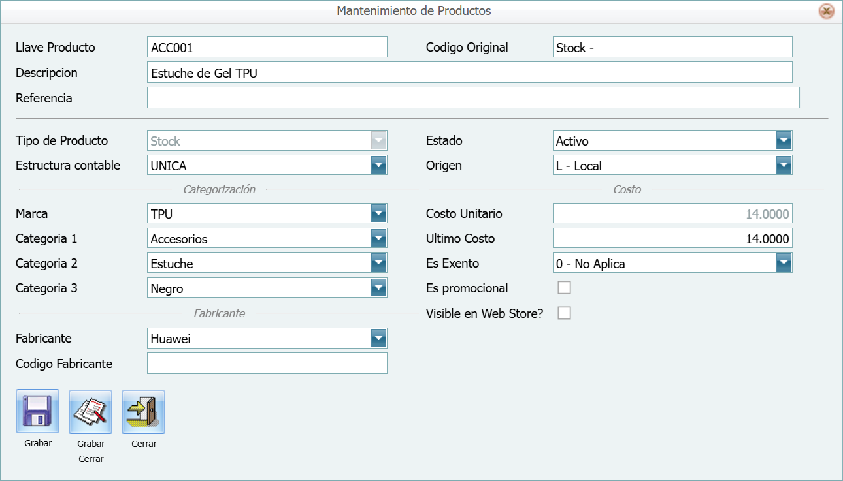Click the Codigo Fabricante input field
Viewport: 843px width, 481px height.
tap(267, 364)
